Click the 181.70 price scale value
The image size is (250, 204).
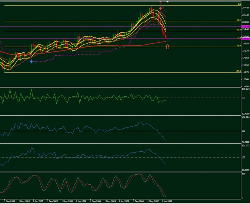[x=246, y=51]
